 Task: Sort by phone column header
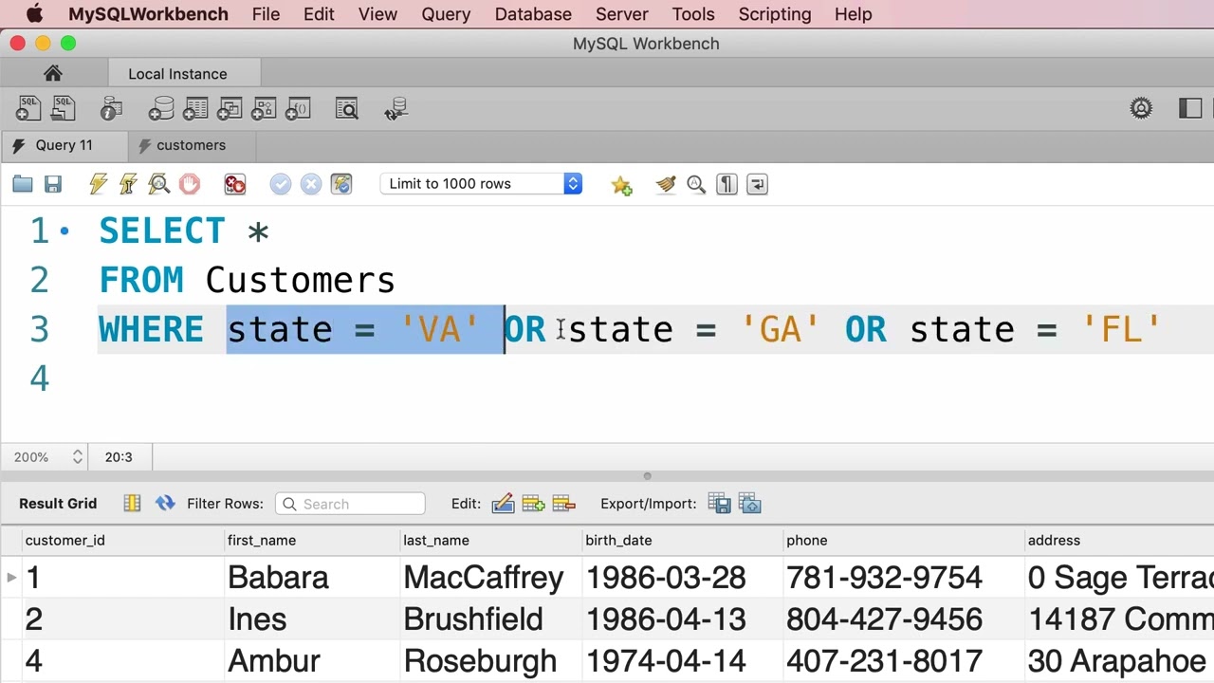tap(903, 541)
